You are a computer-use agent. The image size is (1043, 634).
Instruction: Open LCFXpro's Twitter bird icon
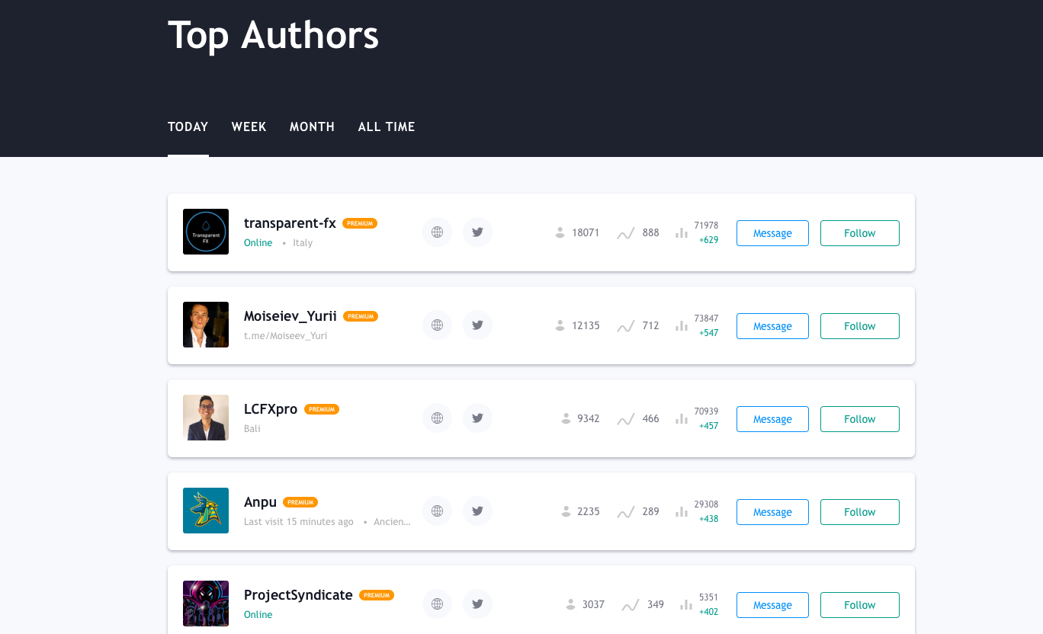[477, 418]
